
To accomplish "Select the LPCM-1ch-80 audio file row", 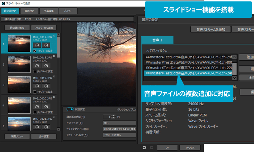I will pos(188,62).
